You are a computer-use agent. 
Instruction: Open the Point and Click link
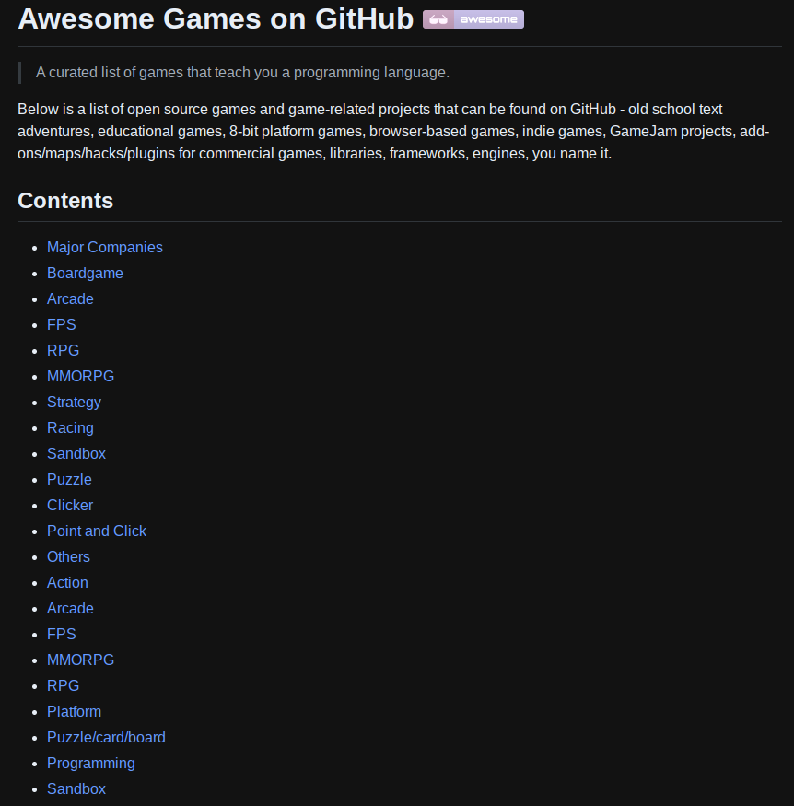[x=97, y=531]
